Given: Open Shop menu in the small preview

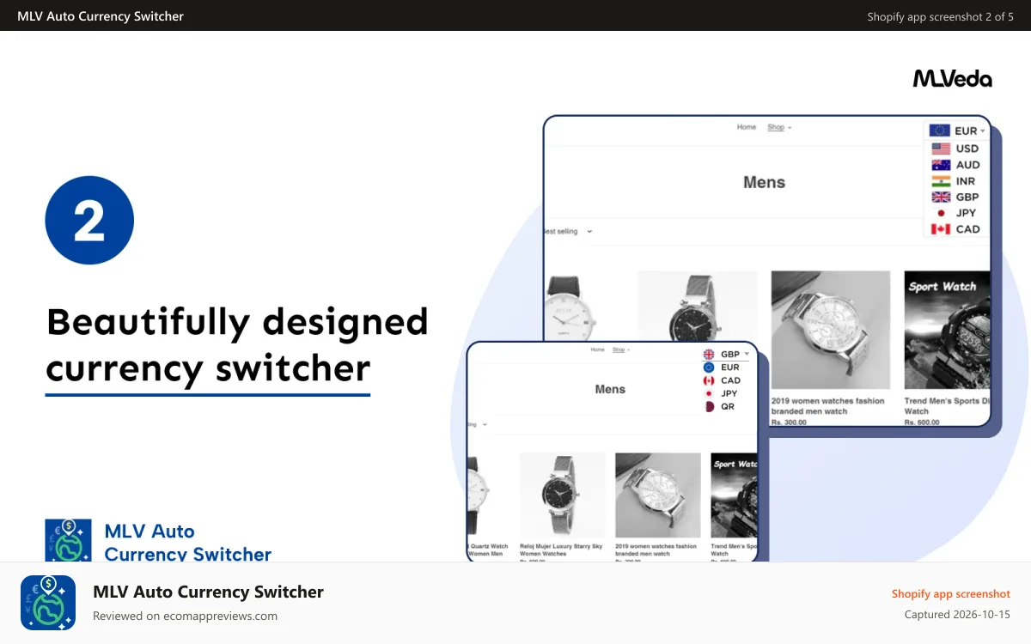Looking at the screenshot, I should (x=621, y=350).
